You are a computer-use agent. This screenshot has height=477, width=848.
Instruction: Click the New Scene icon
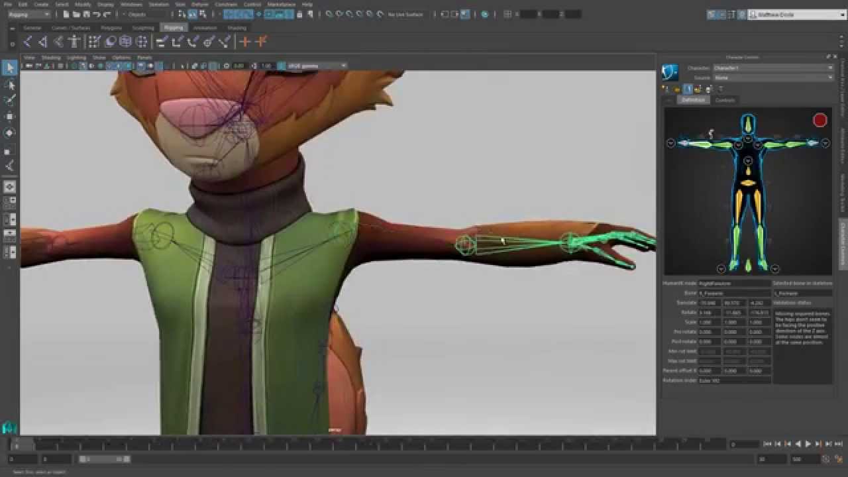66,14
